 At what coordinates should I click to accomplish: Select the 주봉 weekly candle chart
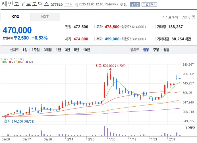click(x=156, y=50)
